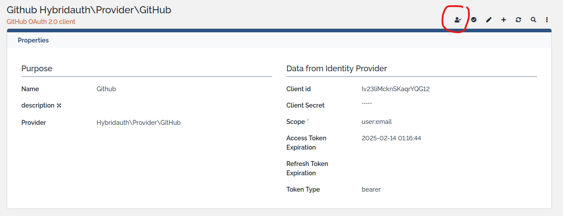Click the icon next to description label

coord(59,106)
